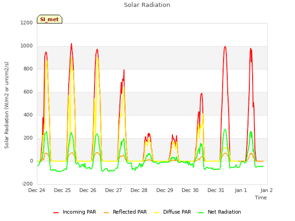The height and width of the screenshot is (221, 295).
Task: Toggle Diffuse PAR legend entry
Action: coord(172,212)
